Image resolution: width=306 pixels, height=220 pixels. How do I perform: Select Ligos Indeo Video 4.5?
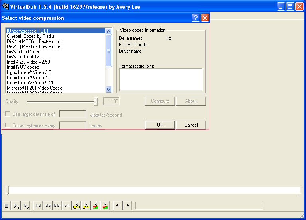coord(56,78)
